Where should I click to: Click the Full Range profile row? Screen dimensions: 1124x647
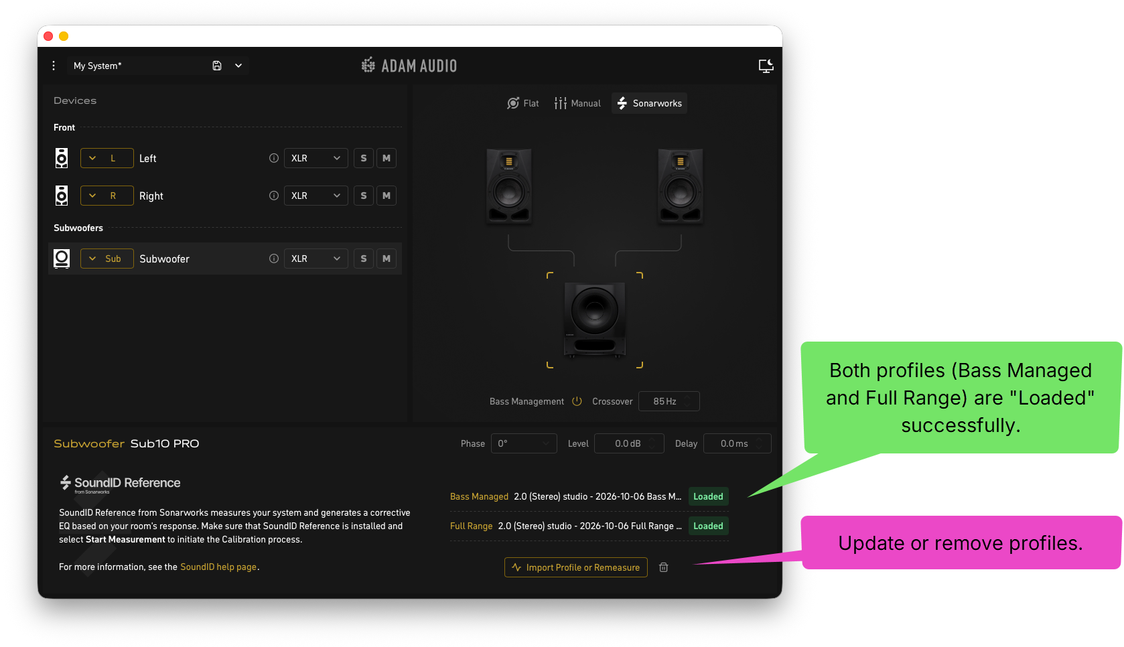[589, 526]
